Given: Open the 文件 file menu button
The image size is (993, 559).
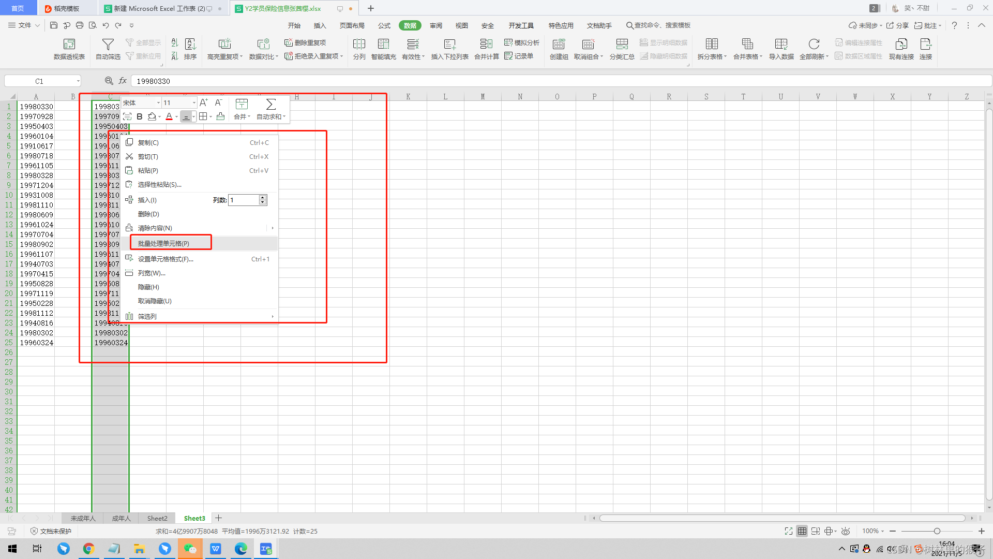Looking at the screenshot, I should 24,25.
